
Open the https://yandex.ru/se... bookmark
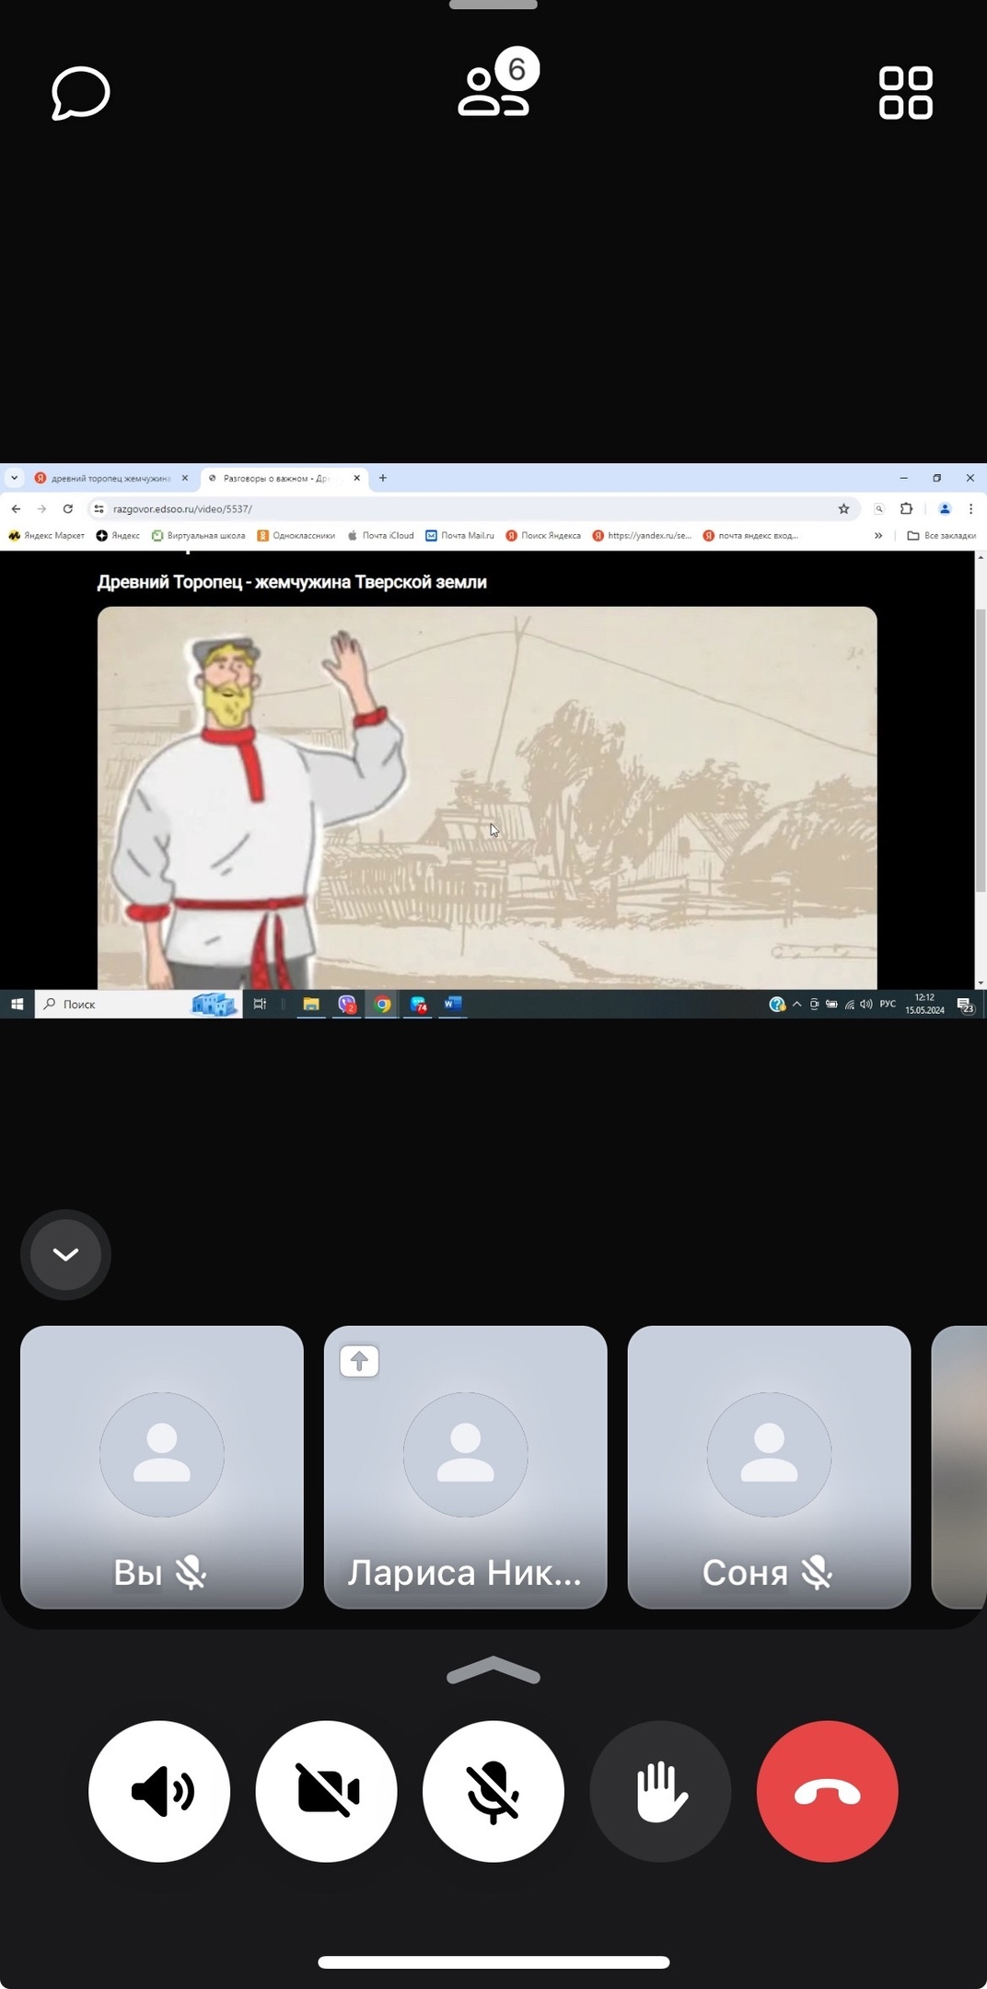pyautogui.click(x=642, y=535)
